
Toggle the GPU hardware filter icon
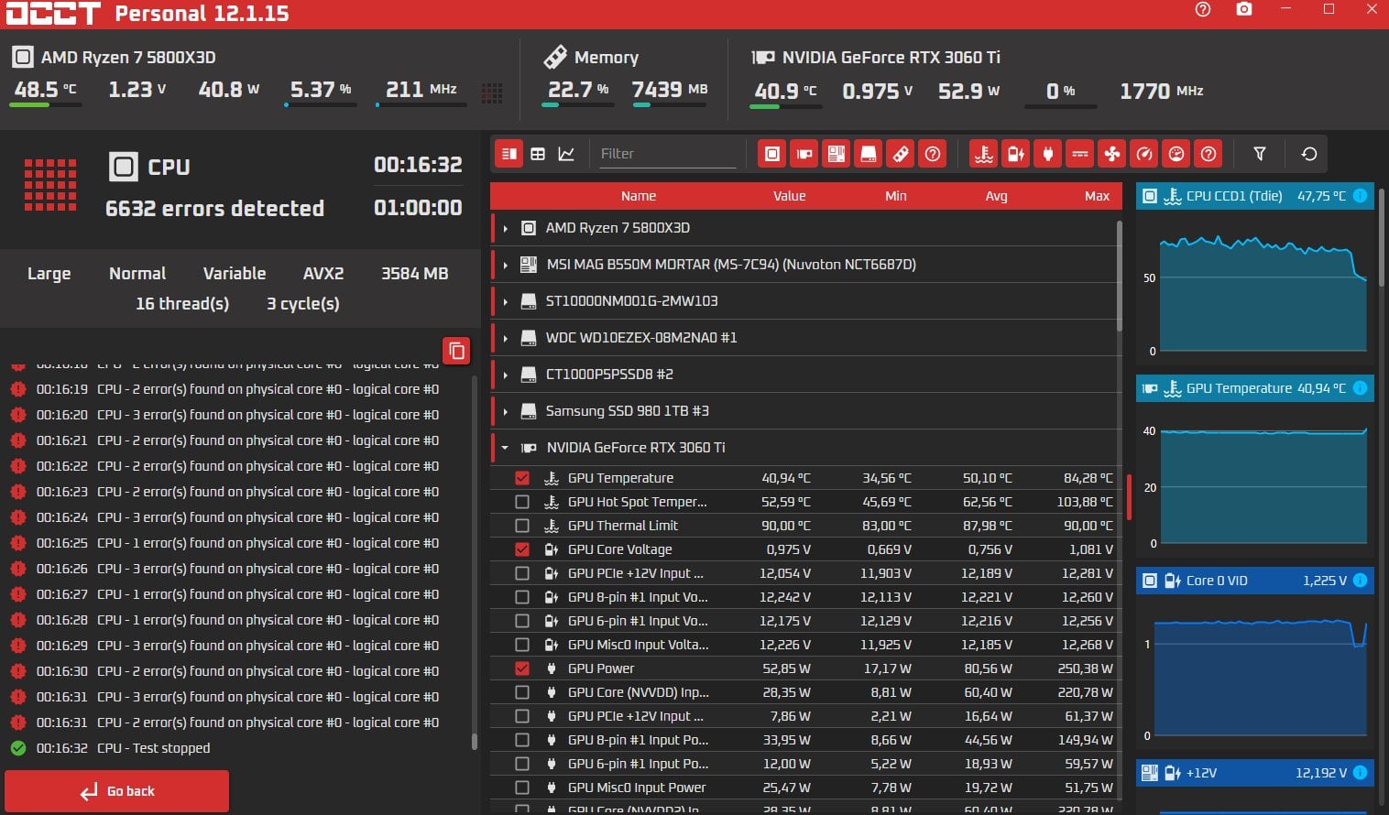pos(804,154)
